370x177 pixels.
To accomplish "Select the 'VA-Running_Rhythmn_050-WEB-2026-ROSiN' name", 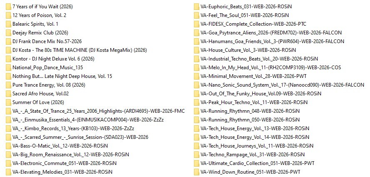I will tap(250, 120).
